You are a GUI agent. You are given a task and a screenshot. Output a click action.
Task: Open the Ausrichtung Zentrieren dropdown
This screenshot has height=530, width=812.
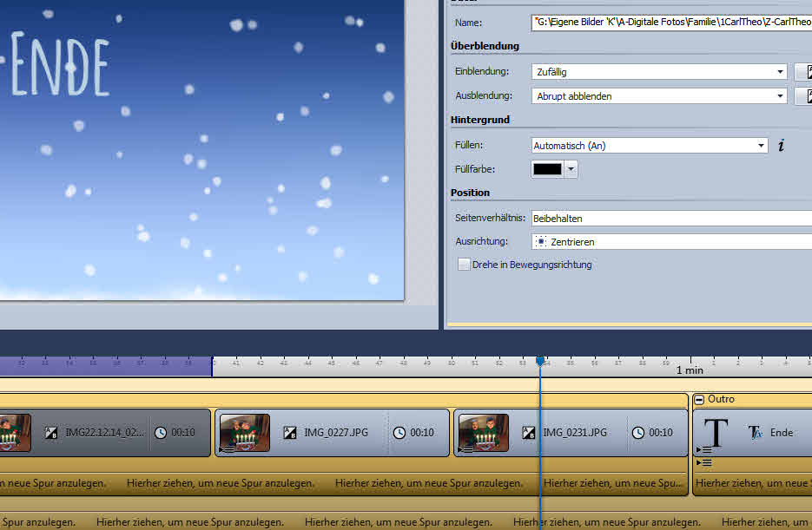[670, 242]
